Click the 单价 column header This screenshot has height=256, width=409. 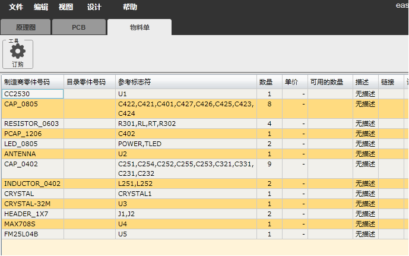pyautogui.click(x=295, y=82)
